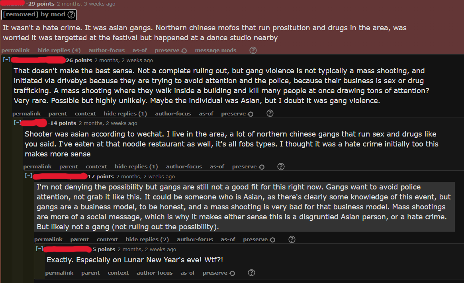Collapse the 26 points comment thread
The width and height of the screenshot is (464, 283).
6,59
